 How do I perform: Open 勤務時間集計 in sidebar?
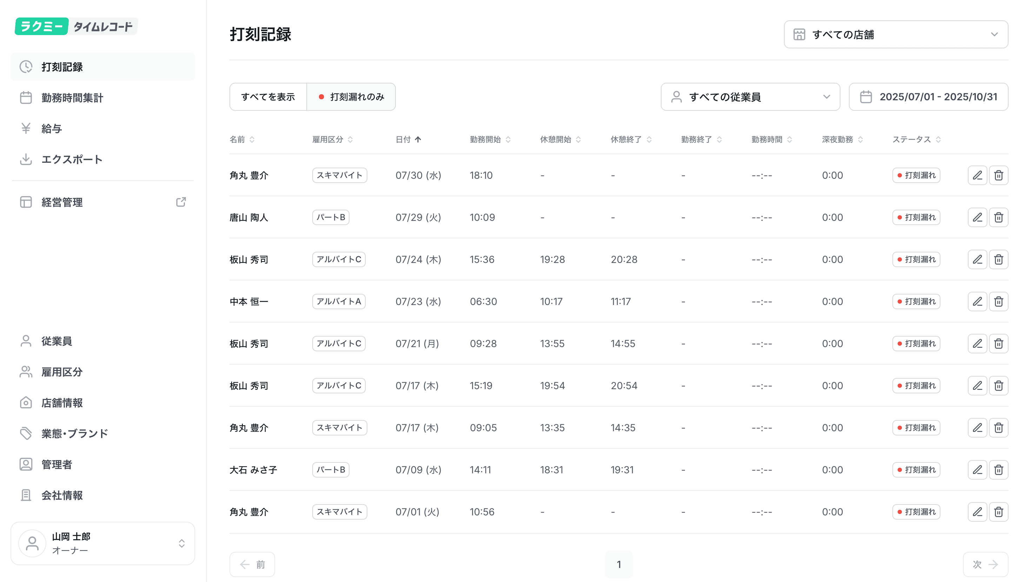tap(72, 97)
